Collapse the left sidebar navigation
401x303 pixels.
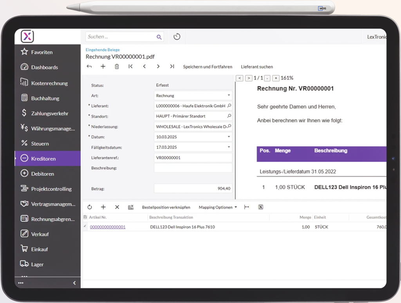(x=74, y=283)
